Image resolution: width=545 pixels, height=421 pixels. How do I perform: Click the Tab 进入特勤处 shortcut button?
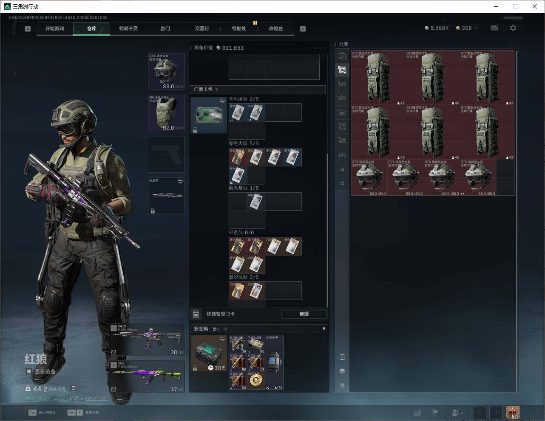(x=42, y=413)
